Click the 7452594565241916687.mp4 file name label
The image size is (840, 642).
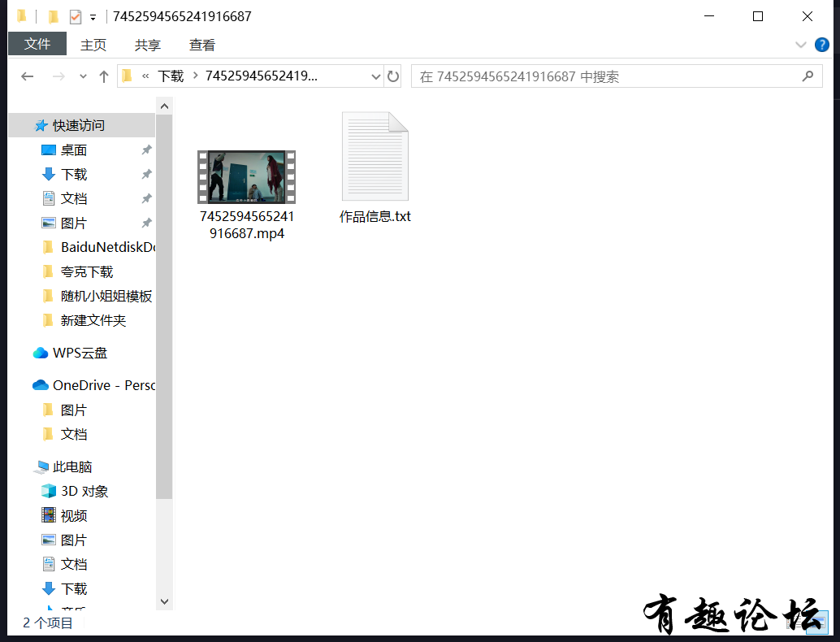(247, 224)
